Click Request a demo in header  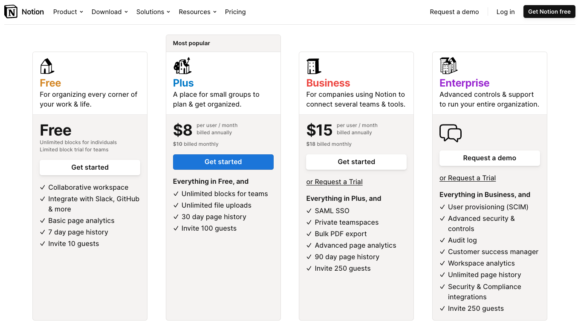pyautogui.click(x=454, y=12)
